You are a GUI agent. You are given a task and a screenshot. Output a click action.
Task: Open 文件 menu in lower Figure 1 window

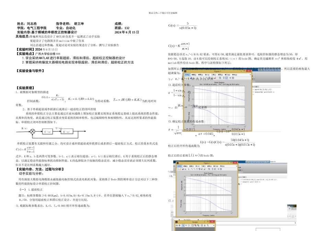179,166
